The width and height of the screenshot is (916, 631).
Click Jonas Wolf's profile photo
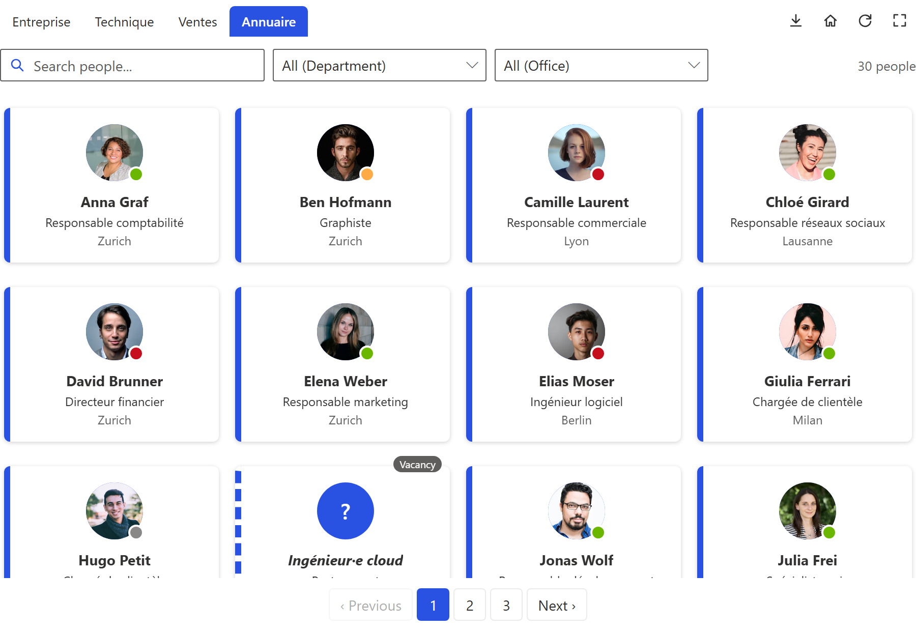(577, 511)
